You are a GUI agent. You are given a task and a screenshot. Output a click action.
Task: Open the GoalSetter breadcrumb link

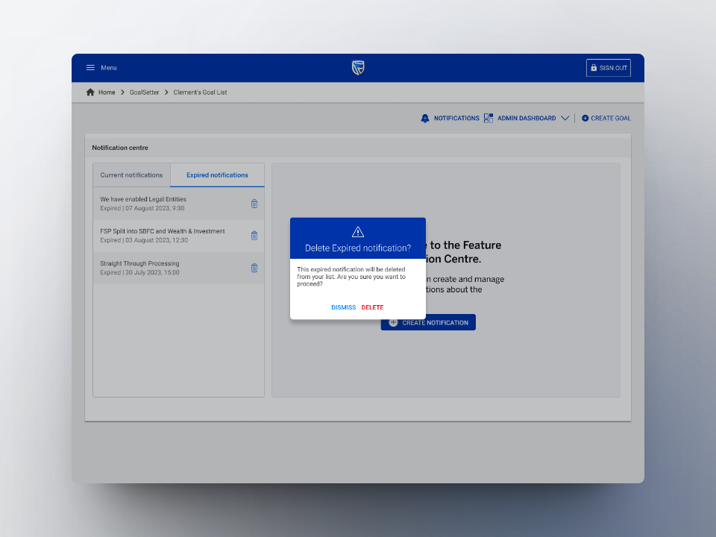[x=144, y=92]
